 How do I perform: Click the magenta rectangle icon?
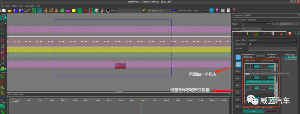coord(68,11)
